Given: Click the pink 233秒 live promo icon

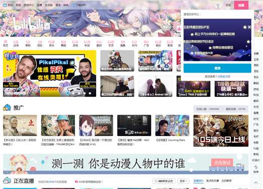Looking at the screenshot, I should pos(76,181).
